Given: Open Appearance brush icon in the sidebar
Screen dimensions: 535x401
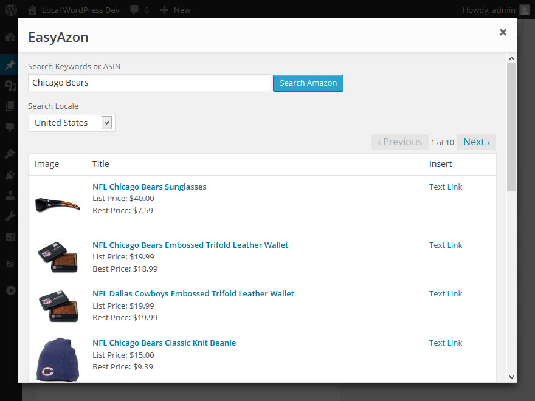Looking at the screenshot, I should tap(10, 154).
